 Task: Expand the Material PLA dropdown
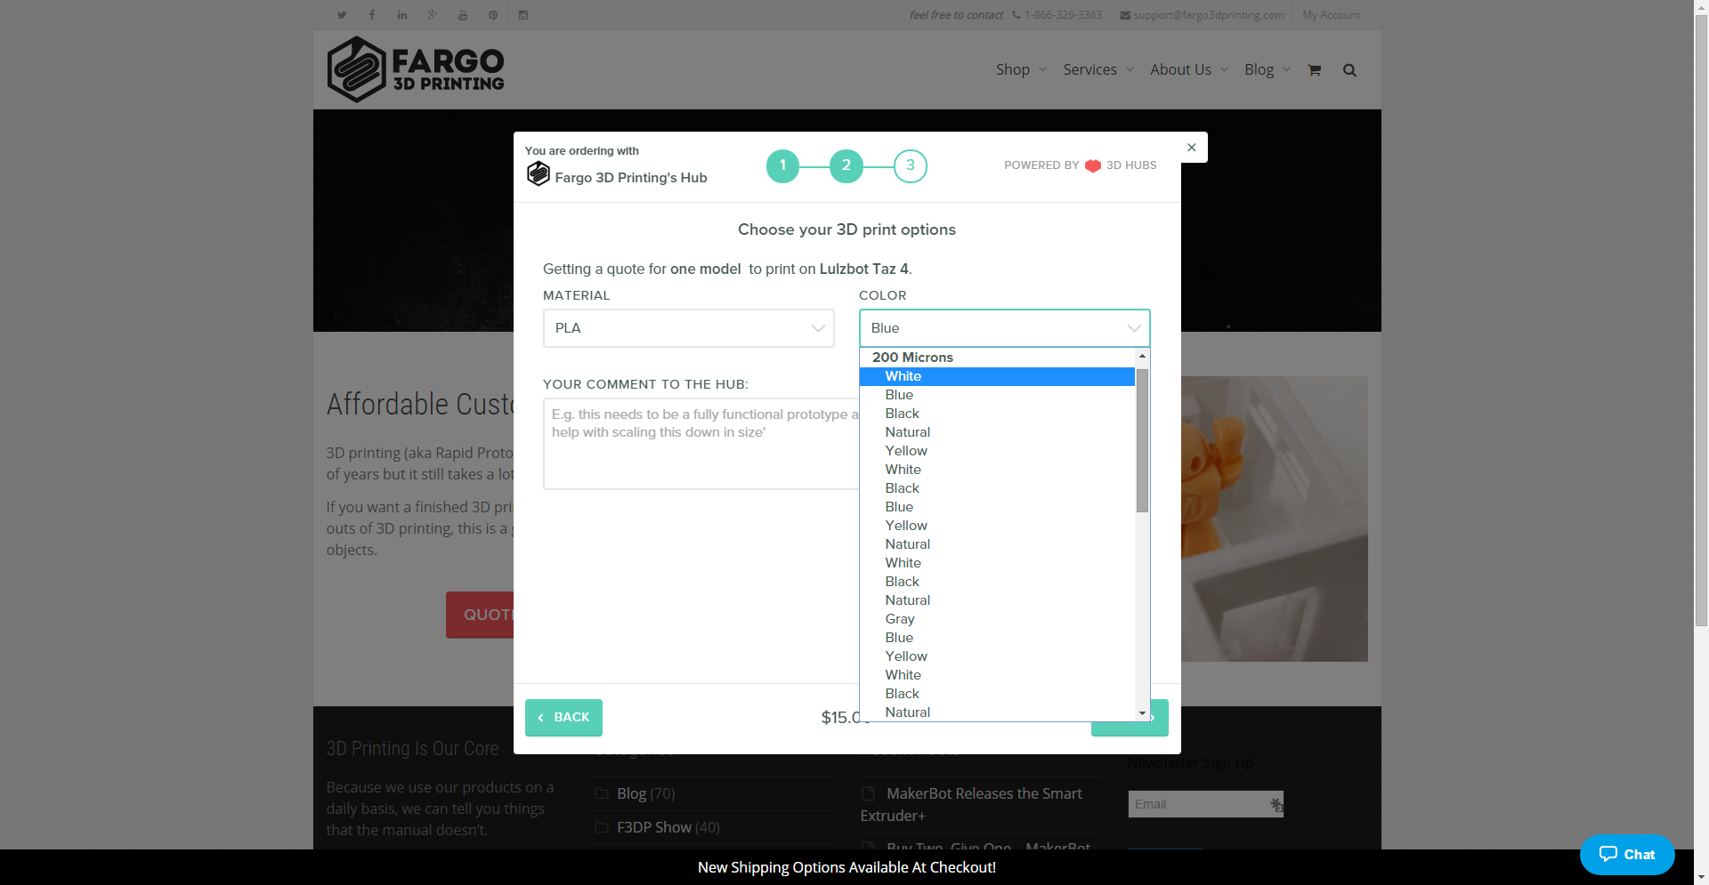click(x=688, y=328)
